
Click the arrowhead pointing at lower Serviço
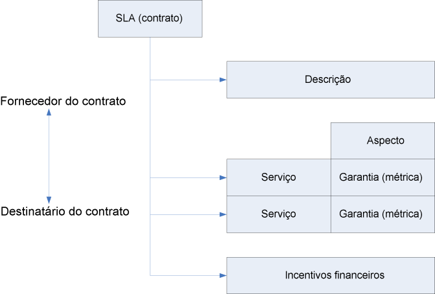click(x=222, y=214)
